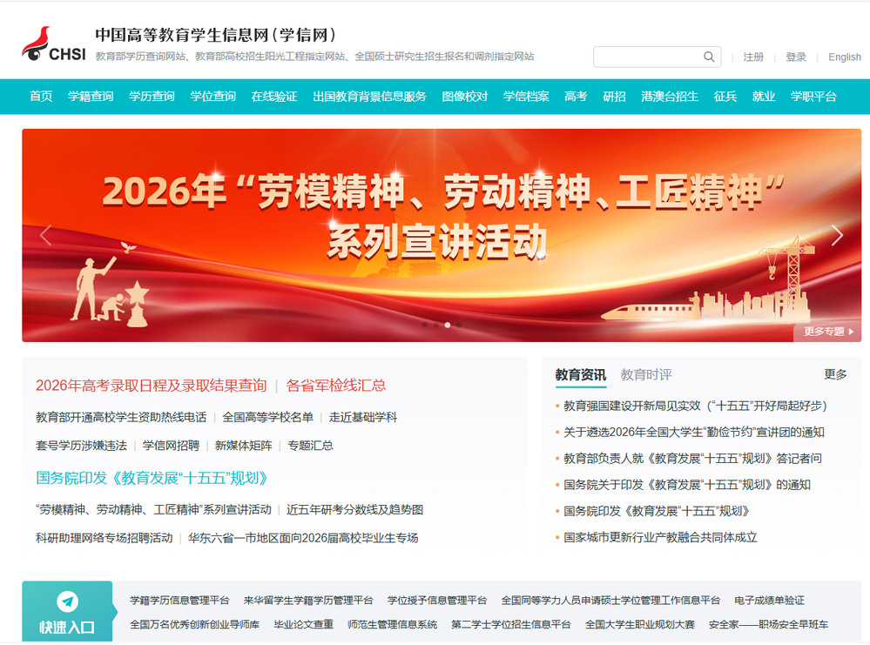
Task: Go to 首页 in navigation bar
Action: coord(41,97)
